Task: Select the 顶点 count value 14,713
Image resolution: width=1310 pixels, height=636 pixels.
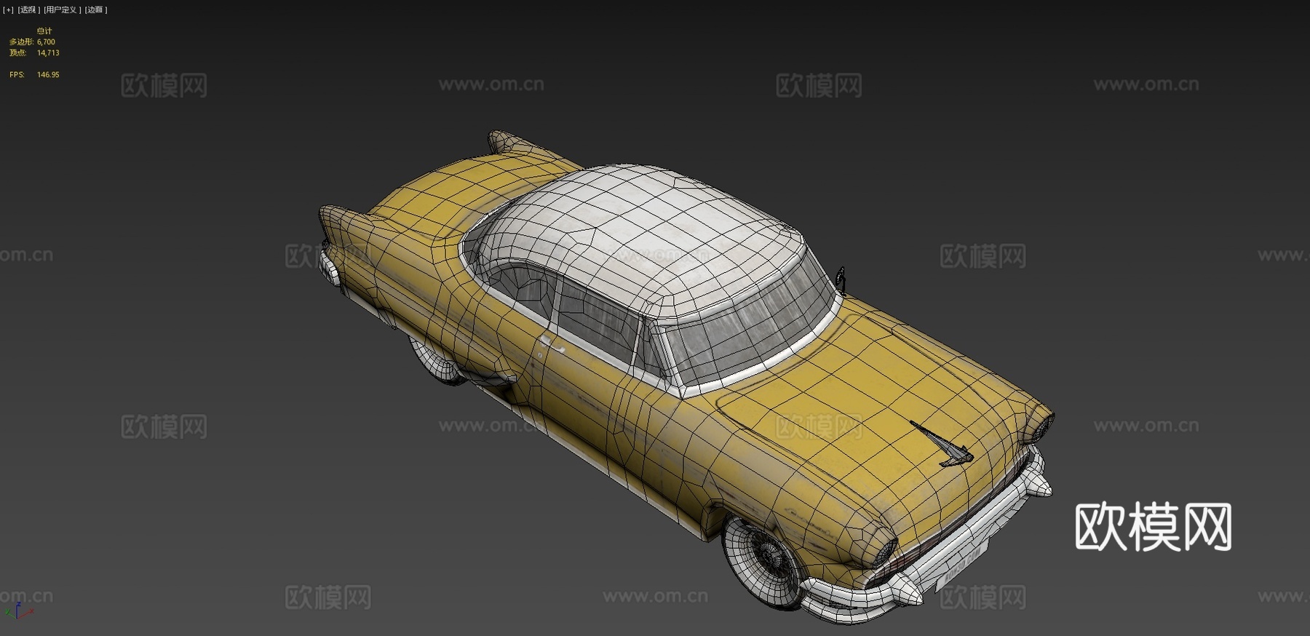Action: click(48, 53)
